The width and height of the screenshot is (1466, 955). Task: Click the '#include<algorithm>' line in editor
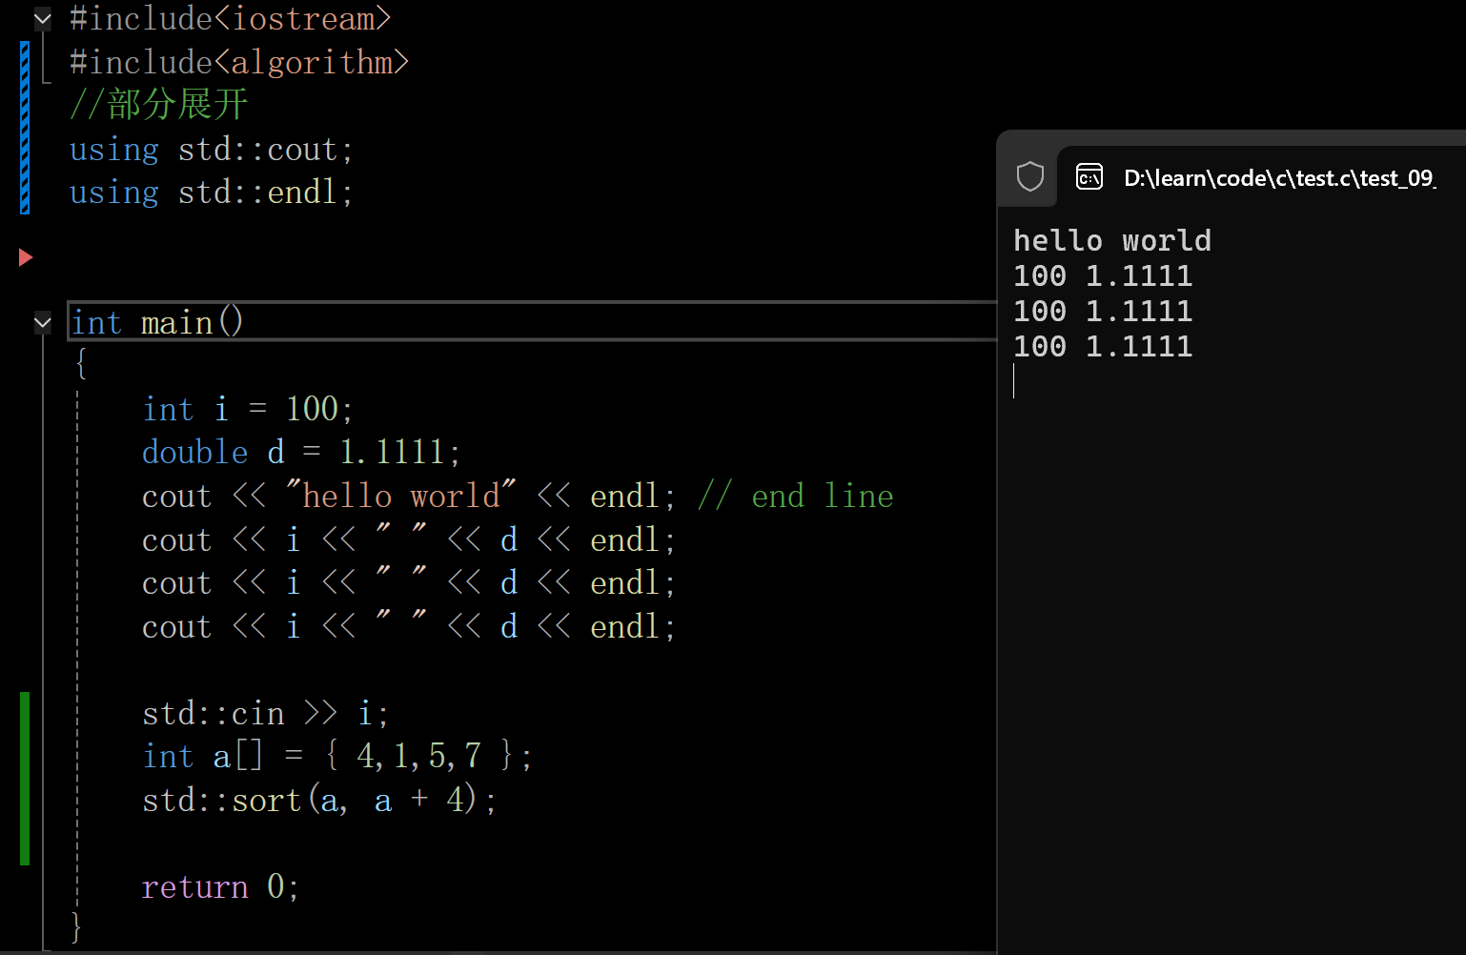(239, 62)
